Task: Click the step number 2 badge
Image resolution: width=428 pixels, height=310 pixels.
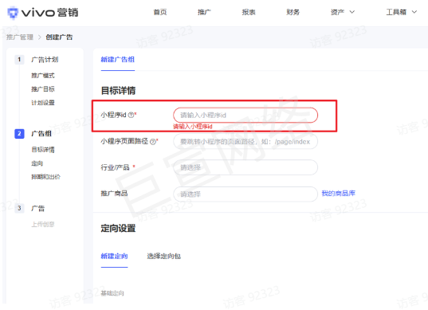Action: click(x=19, y=133)
